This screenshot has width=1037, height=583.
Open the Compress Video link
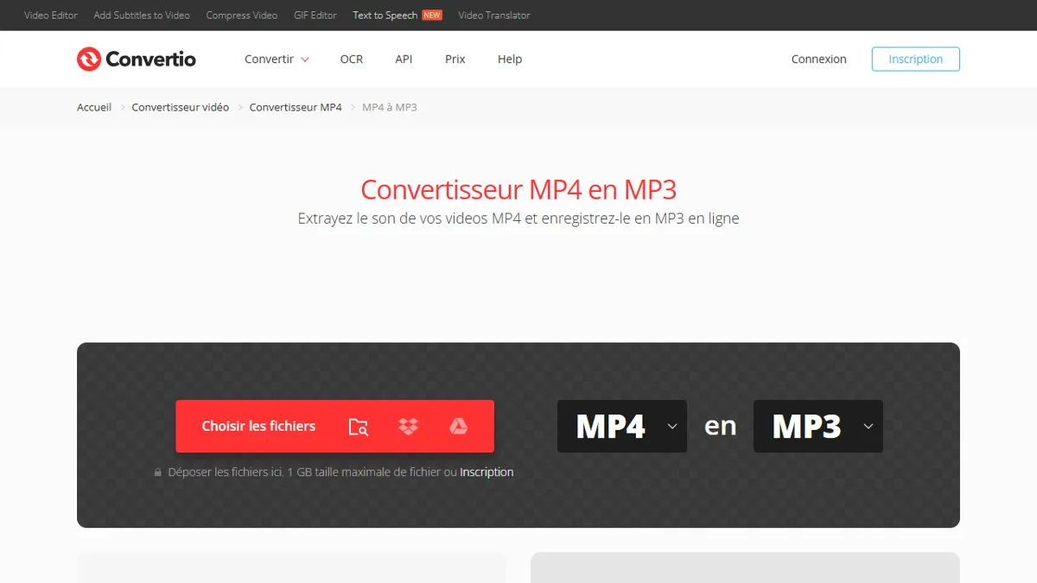coord(242,16)
